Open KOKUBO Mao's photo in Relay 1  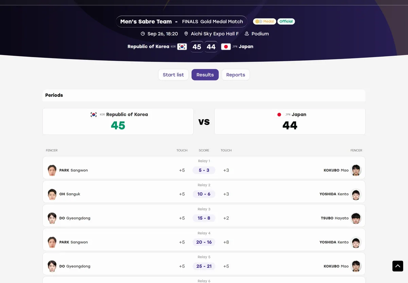pos(356,170)
